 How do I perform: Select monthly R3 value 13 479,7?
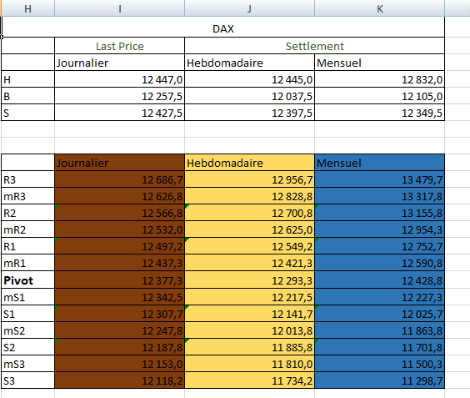(x=379, y=179)
